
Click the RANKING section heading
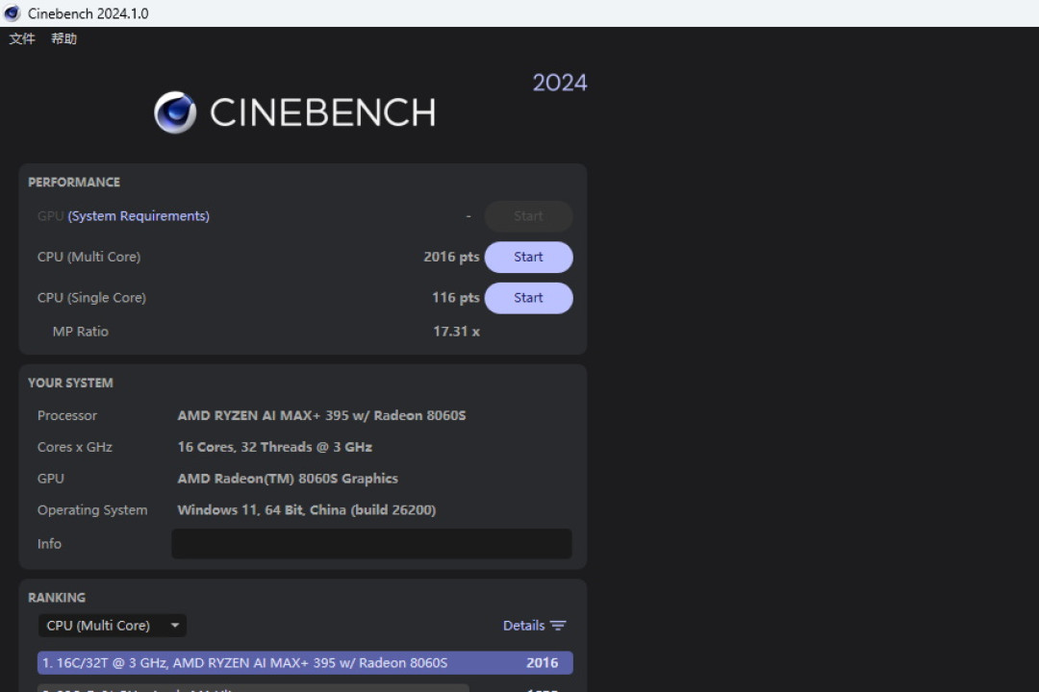57,597
